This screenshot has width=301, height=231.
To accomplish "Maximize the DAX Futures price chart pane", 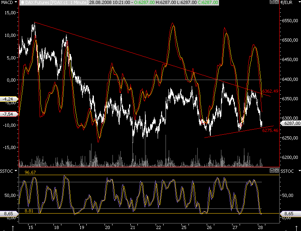I will pyautogui.click(x=272, y=2).
